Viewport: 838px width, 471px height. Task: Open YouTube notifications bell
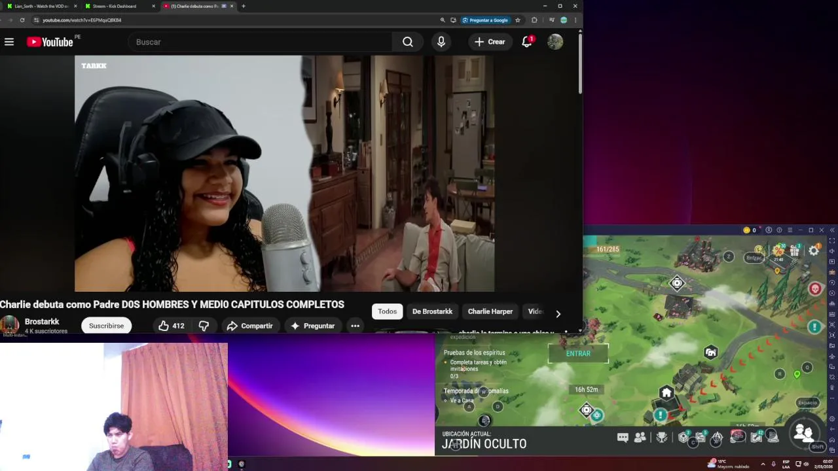tap(527, 42)
